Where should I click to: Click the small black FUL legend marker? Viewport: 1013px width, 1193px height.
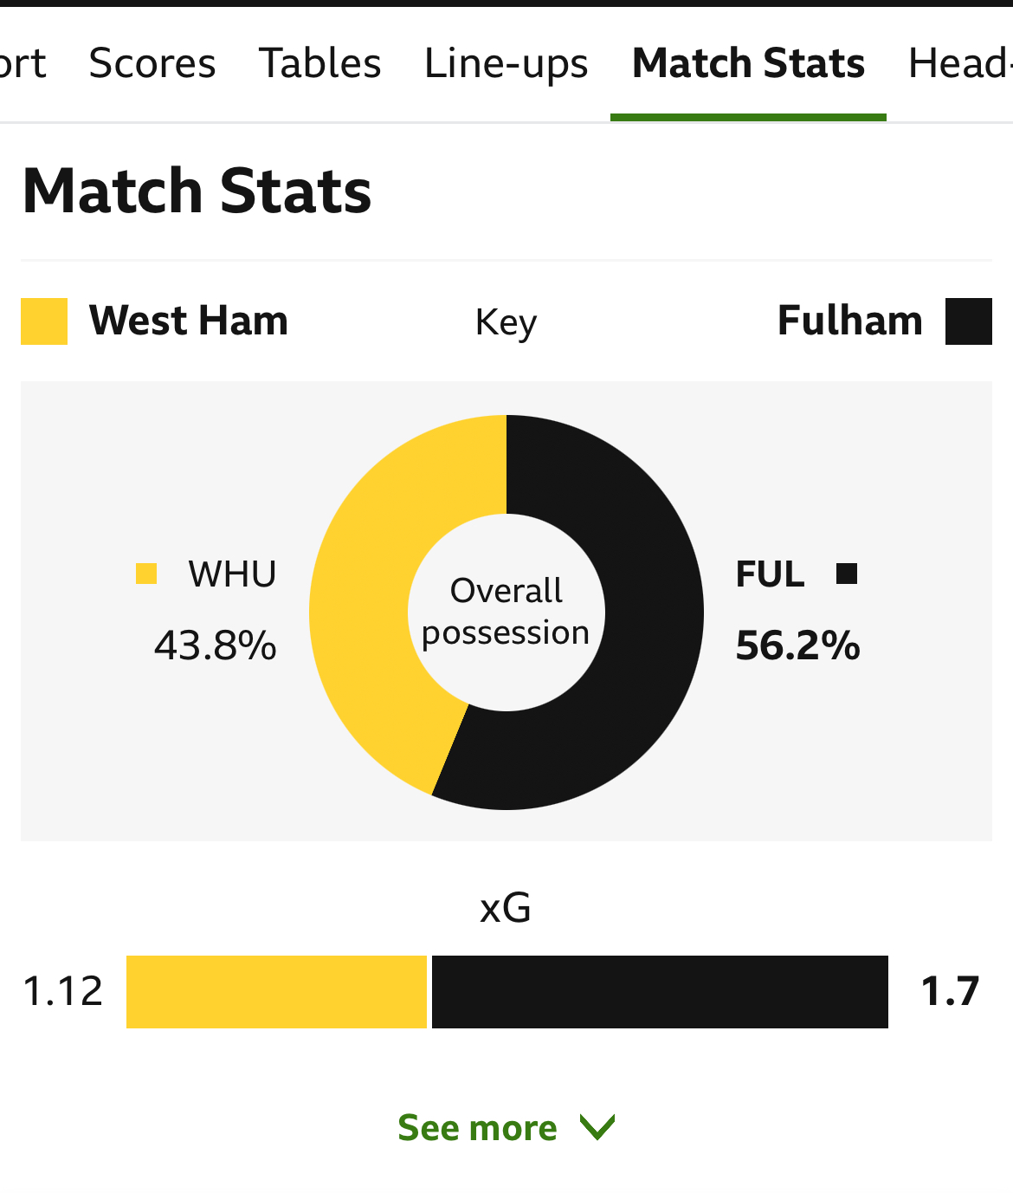click(x=847, y=574)
